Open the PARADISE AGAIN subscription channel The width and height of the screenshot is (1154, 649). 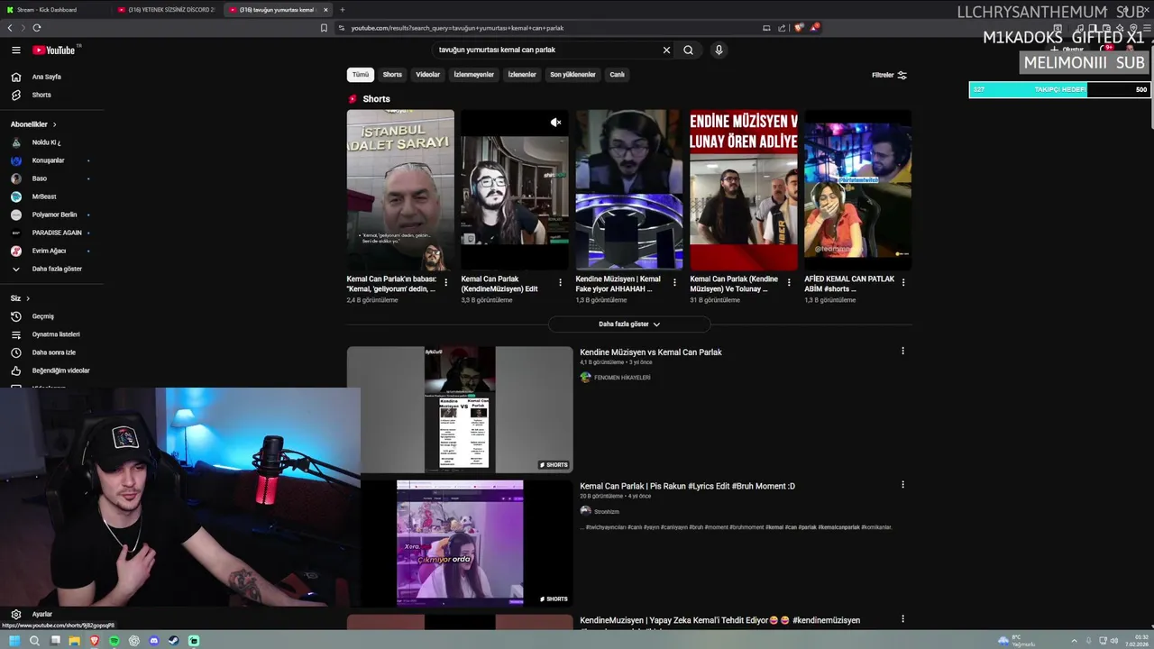click(52, 233)
